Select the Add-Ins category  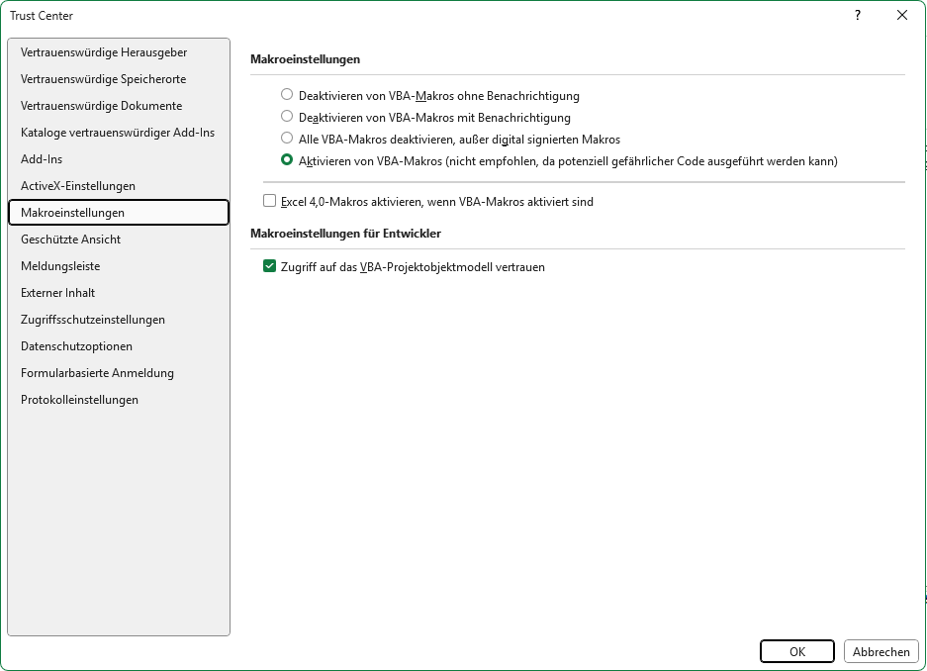click(42, 159)
